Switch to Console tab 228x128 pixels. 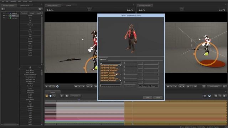click(x=69, y=6)
